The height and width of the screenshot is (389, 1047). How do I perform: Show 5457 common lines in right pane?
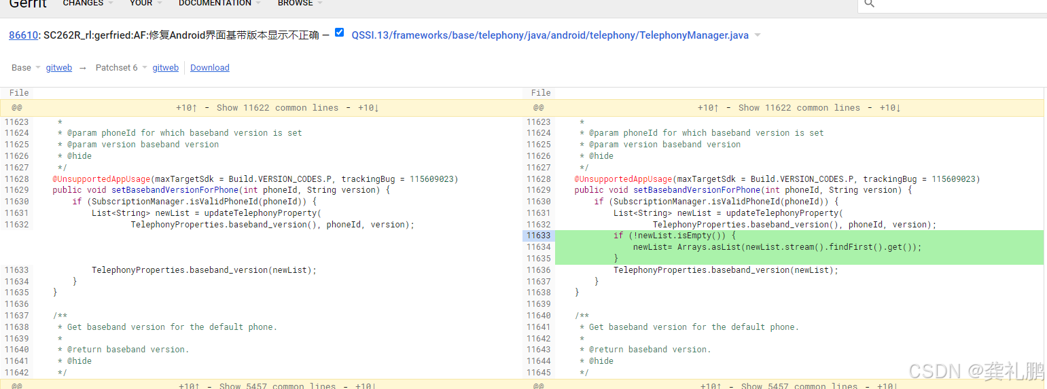(x=799, y=386)
